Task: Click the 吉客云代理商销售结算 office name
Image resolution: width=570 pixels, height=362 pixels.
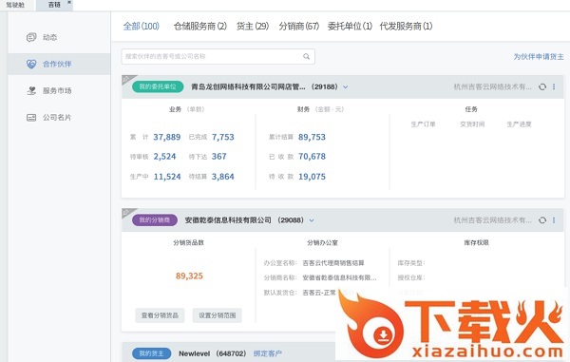Action: point(333,263)
